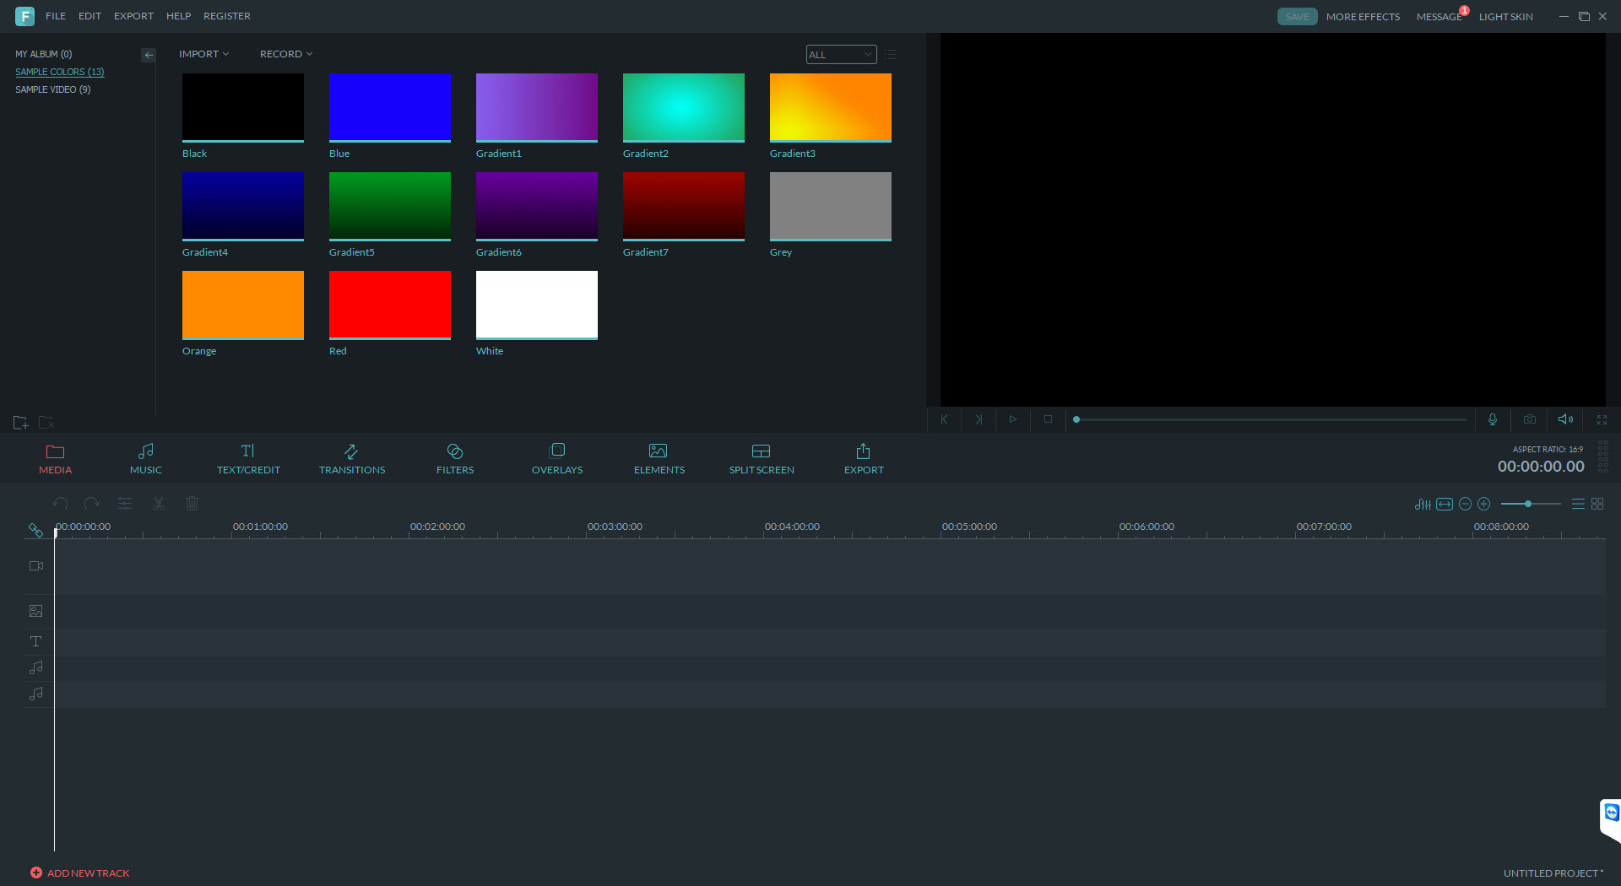Open the Transitions panel
Screen dimensions: 1621x886
(x=351, y=458)
